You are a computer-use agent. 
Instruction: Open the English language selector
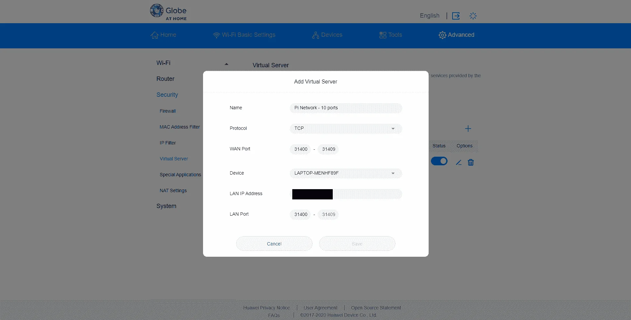[430, 16]
